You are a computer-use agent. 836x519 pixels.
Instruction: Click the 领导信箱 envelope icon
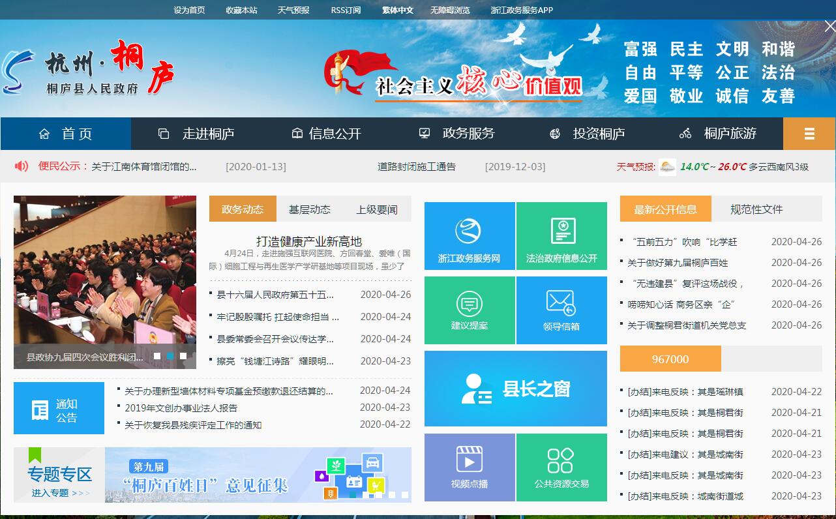pyautogui.click(x=561, y=303)
